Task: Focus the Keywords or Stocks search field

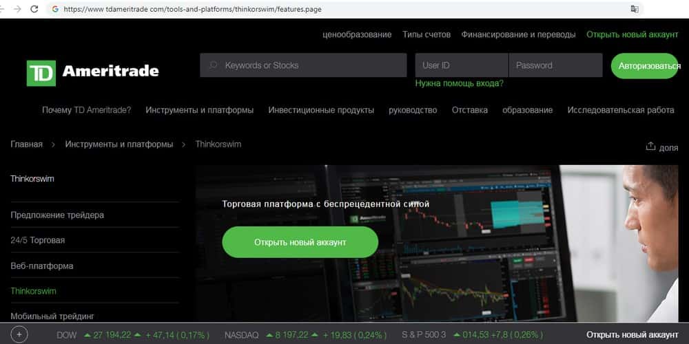Action: coord(303,65)
